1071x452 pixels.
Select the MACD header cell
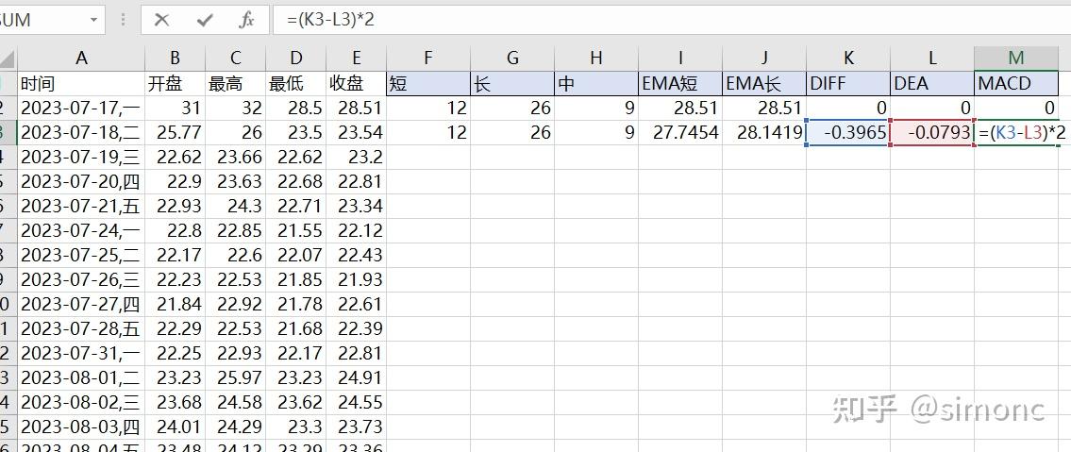1017,83
